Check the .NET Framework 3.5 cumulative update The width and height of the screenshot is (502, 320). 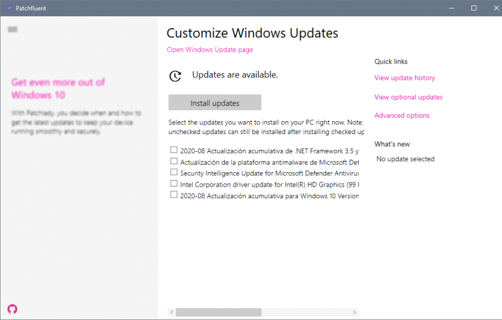[174, 150]
